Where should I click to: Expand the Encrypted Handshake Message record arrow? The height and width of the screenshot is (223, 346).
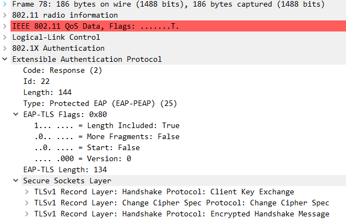pyautogui.click(x=28, y=214)
